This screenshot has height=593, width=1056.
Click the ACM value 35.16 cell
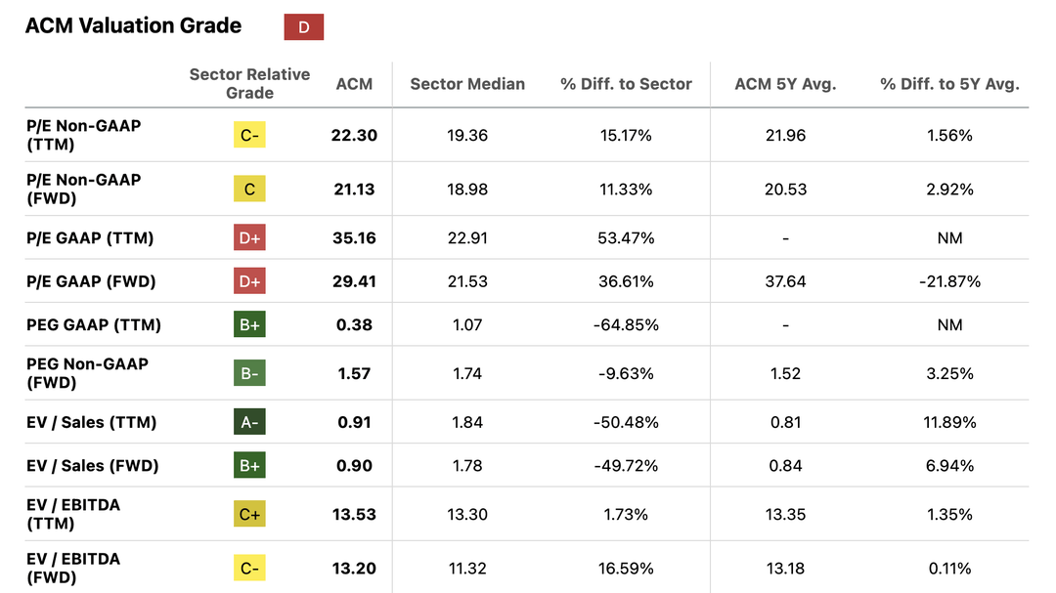(354, 238)
